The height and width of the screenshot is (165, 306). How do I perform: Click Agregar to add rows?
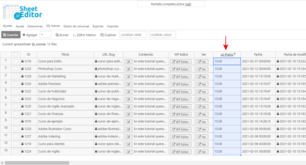tap(30, 35)
